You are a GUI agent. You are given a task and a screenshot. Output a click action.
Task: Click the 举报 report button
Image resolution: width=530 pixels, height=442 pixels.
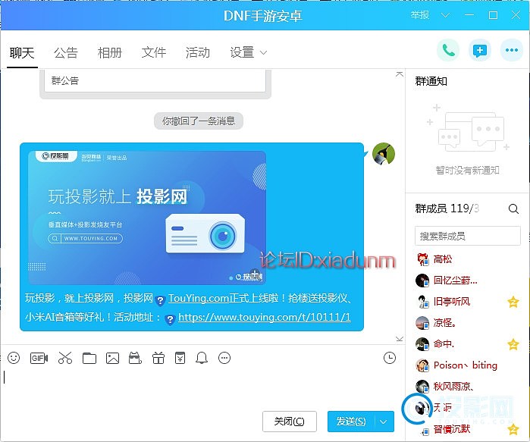click(420, 15)
